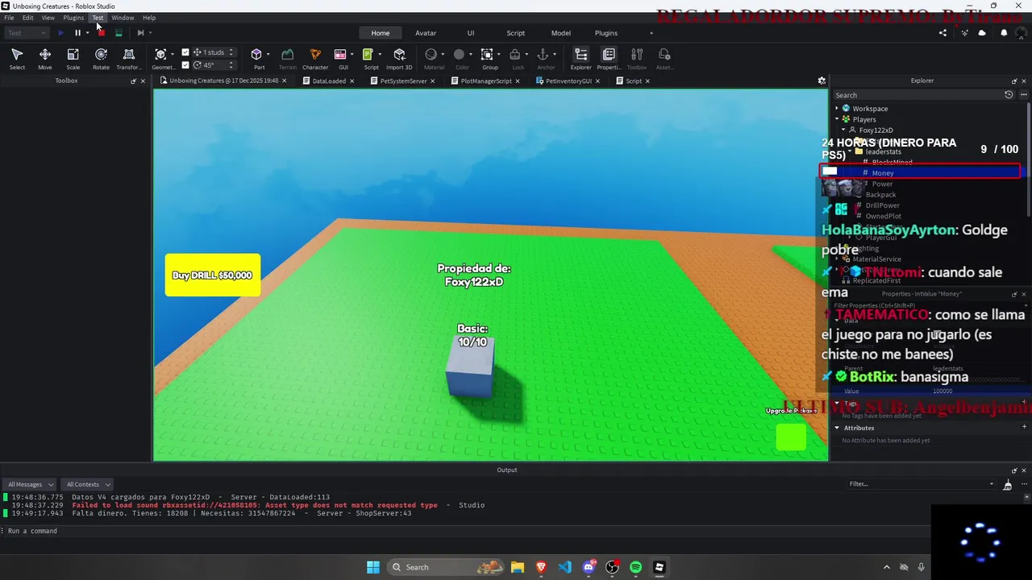Switch to the Model ribbon tab
The image size is (1032, 580).
coord(561,33)
